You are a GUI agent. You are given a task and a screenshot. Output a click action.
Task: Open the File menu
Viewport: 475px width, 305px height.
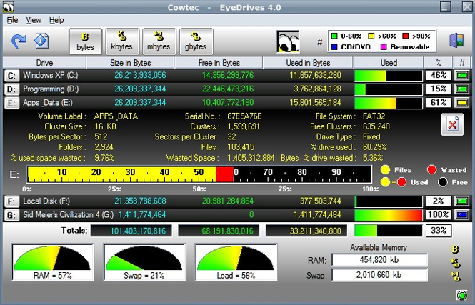point(12,20)
